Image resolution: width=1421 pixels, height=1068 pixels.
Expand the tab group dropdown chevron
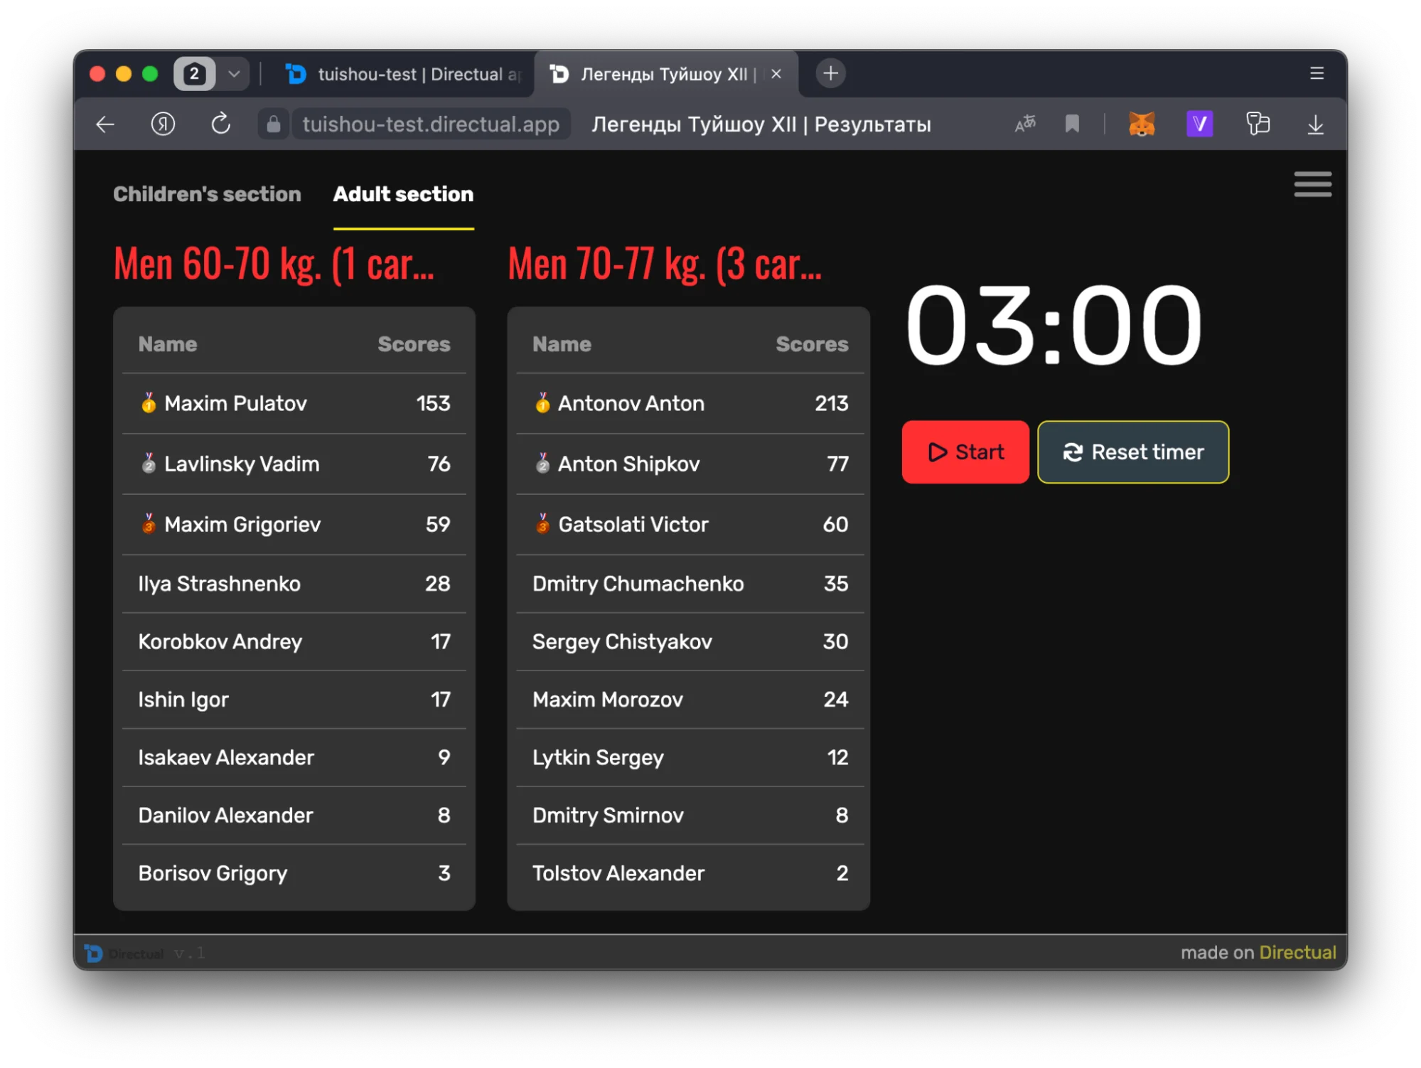[234, 74]
